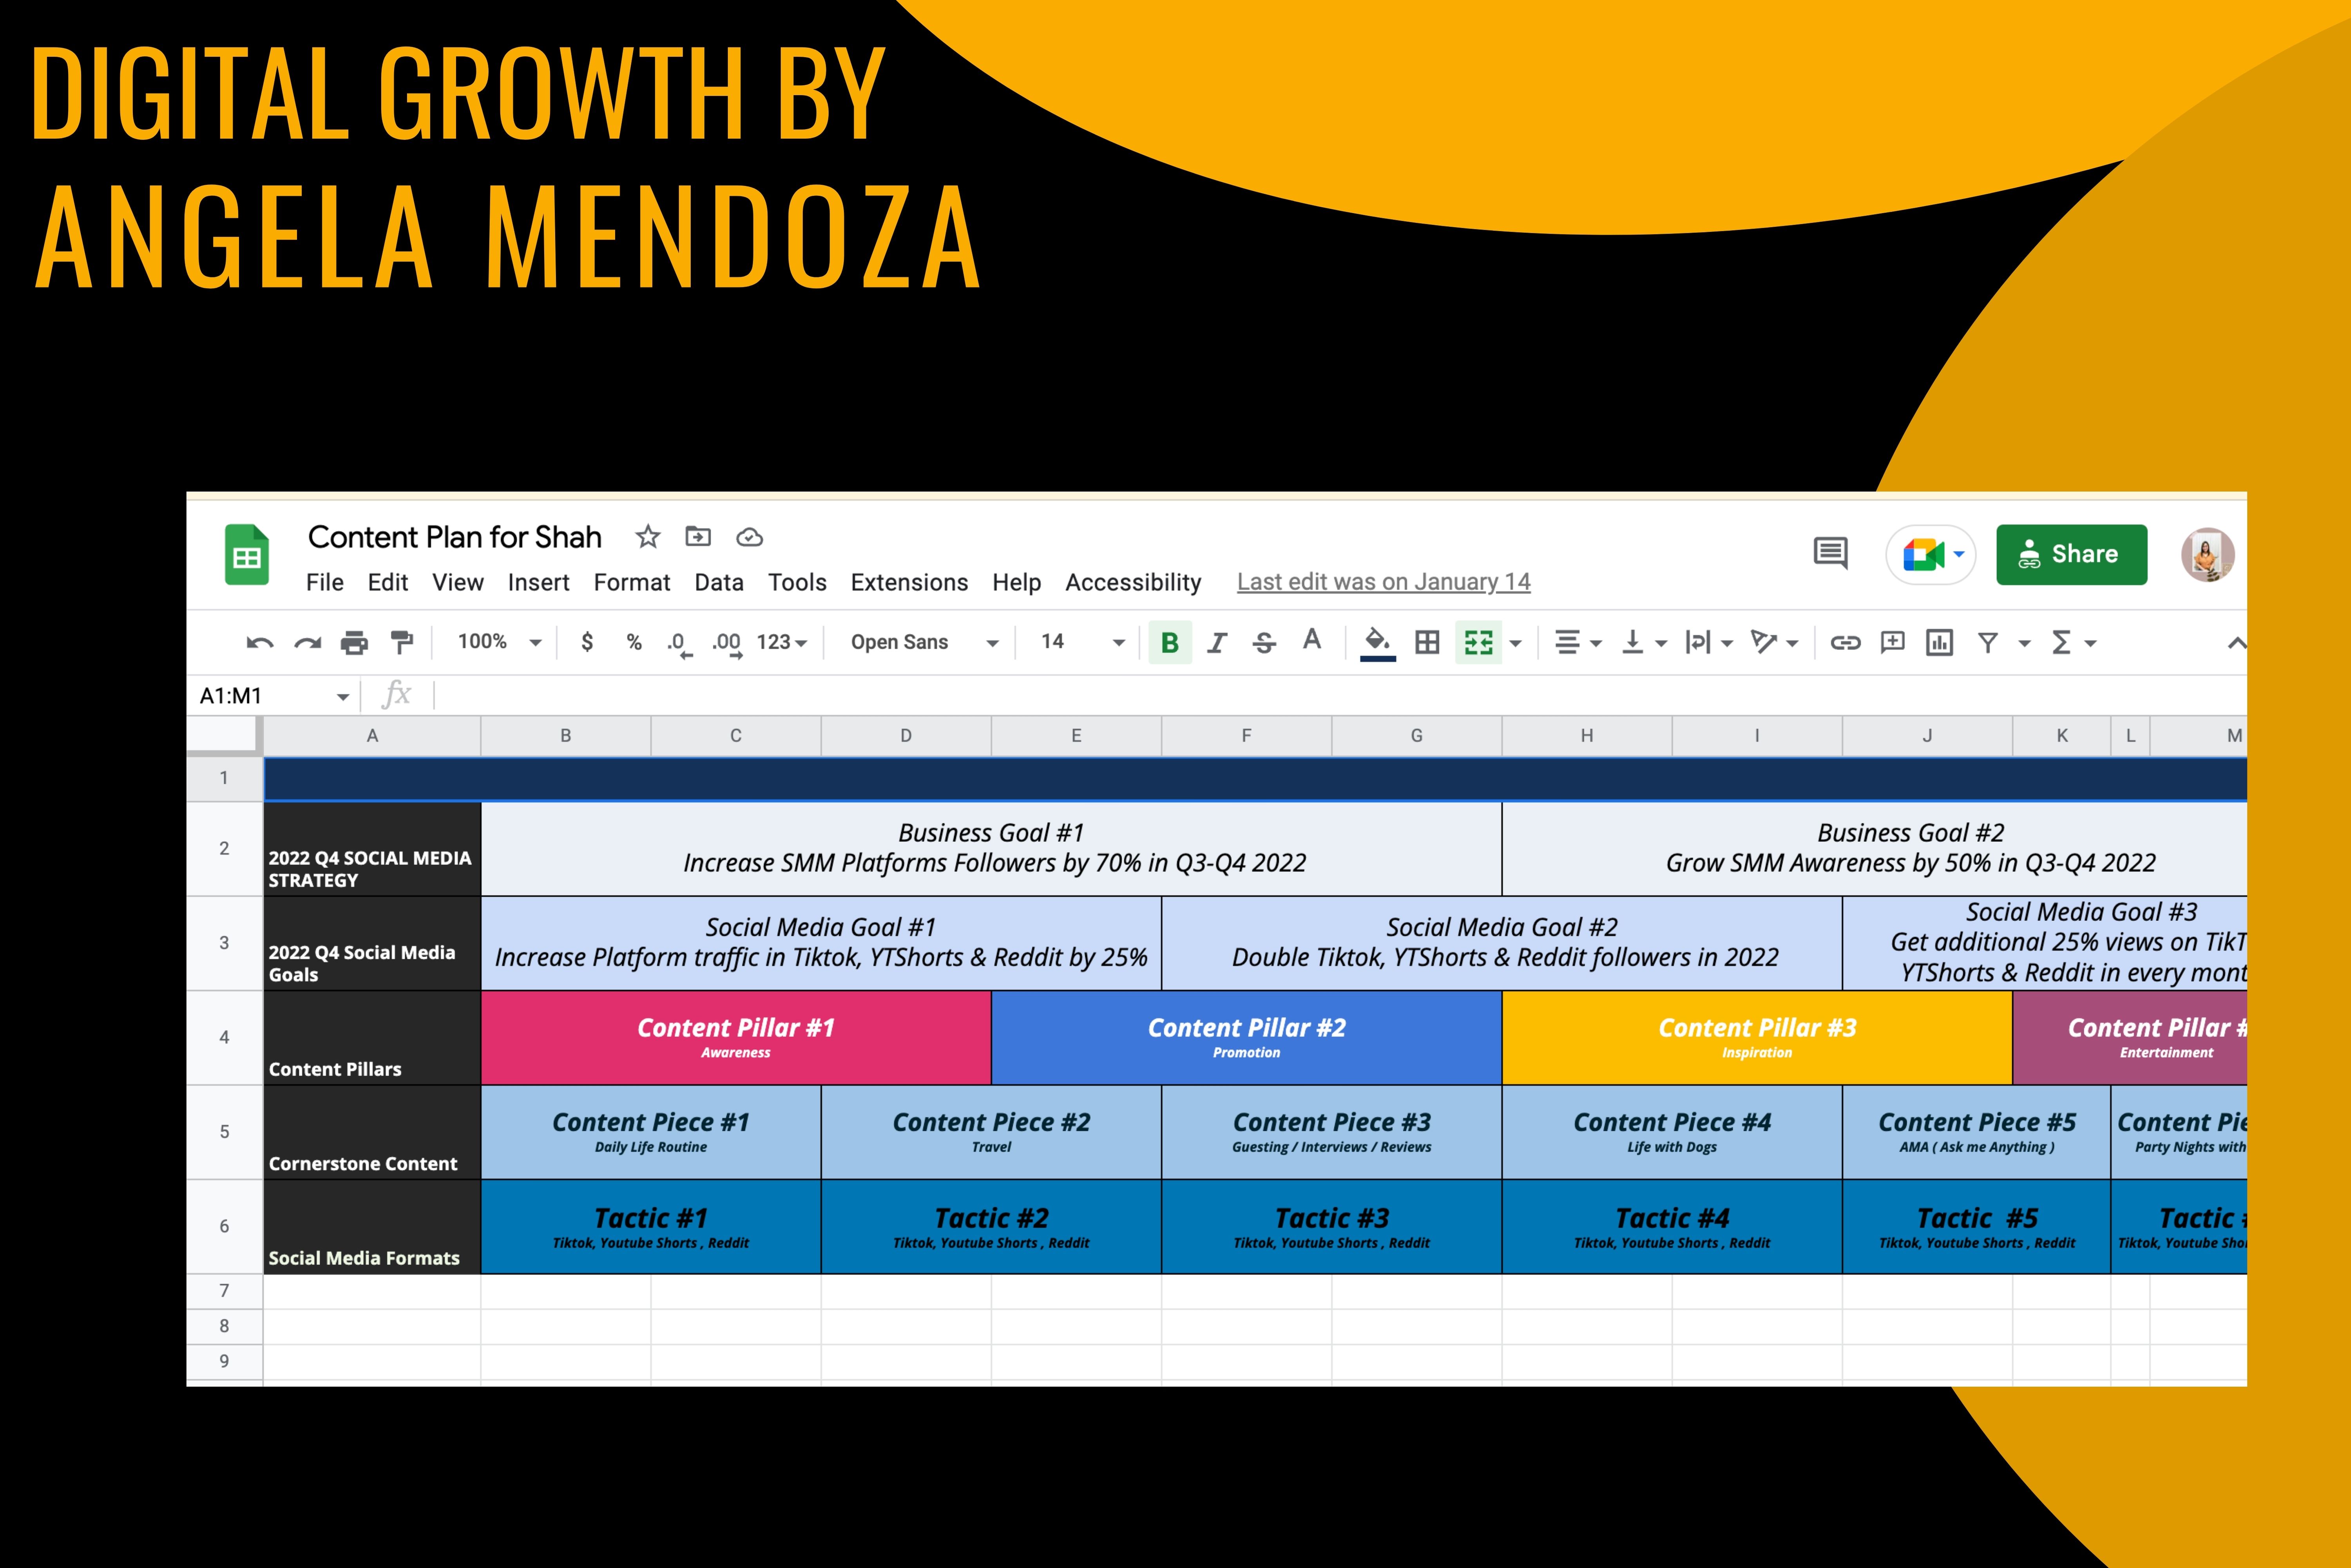2351x1568 pixels.
Task: Check the cloud save status icon
Action: pyautogui.click(x=749, y=538)
